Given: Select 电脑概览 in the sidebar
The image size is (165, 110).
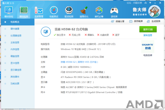Looking at the screenshot, I should pyautogui.click(x=18, y=22).
